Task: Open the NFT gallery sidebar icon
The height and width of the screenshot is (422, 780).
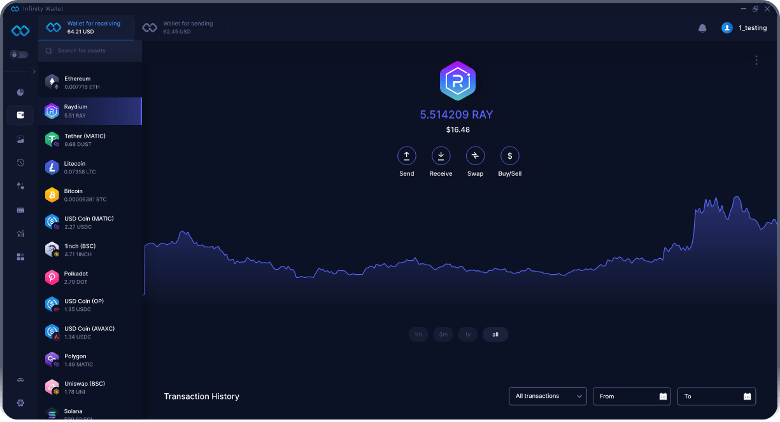Action: pos(20,138)
